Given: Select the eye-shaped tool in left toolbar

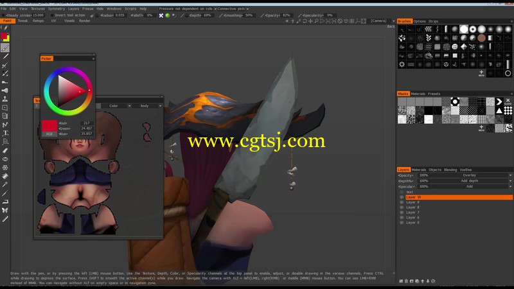Looking at the screenshot, I should 5,159.
